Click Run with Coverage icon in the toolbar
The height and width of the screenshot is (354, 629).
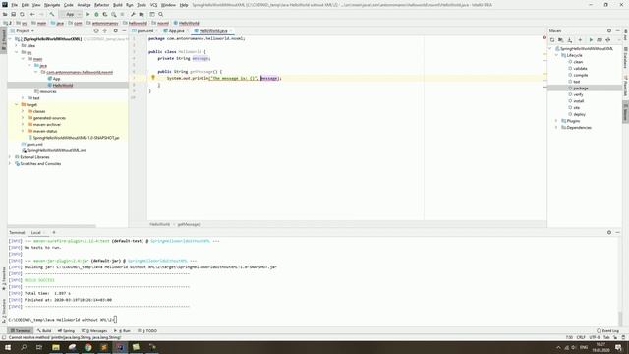coord(105,14)
